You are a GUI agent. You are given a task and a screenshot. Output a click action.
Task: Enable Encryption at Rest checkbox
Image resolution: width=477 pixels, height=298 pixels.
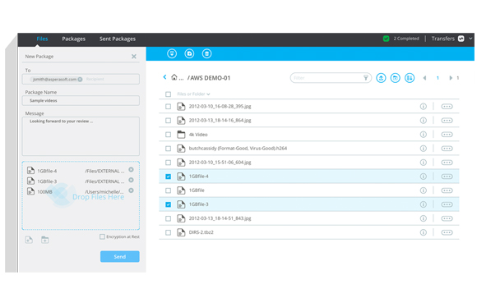[102, 236]
